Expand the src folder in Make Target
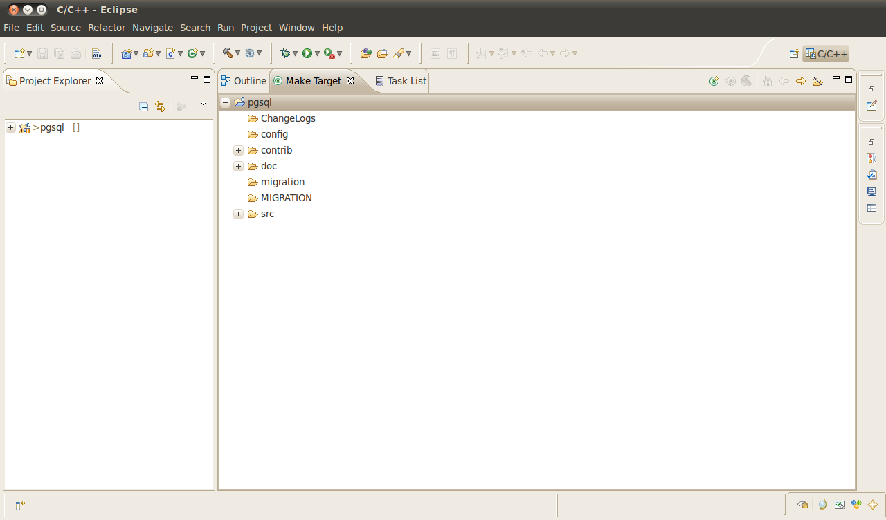This screenshot has width=886, height=520. click(238, 214)
